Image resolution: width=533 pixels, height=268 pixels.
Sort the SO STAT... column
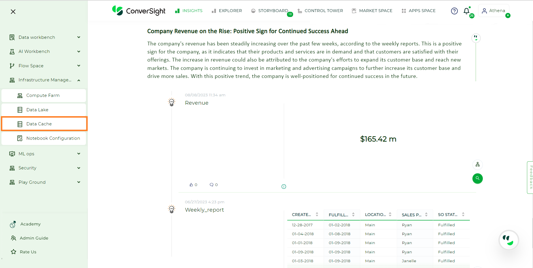[x=463, y=215]
